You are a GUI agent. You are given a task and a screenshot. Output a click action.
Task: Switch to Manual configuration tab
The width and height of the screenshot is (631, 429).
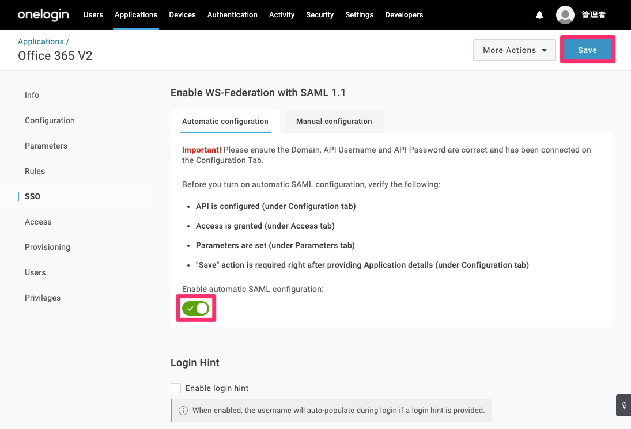(334, 122)
